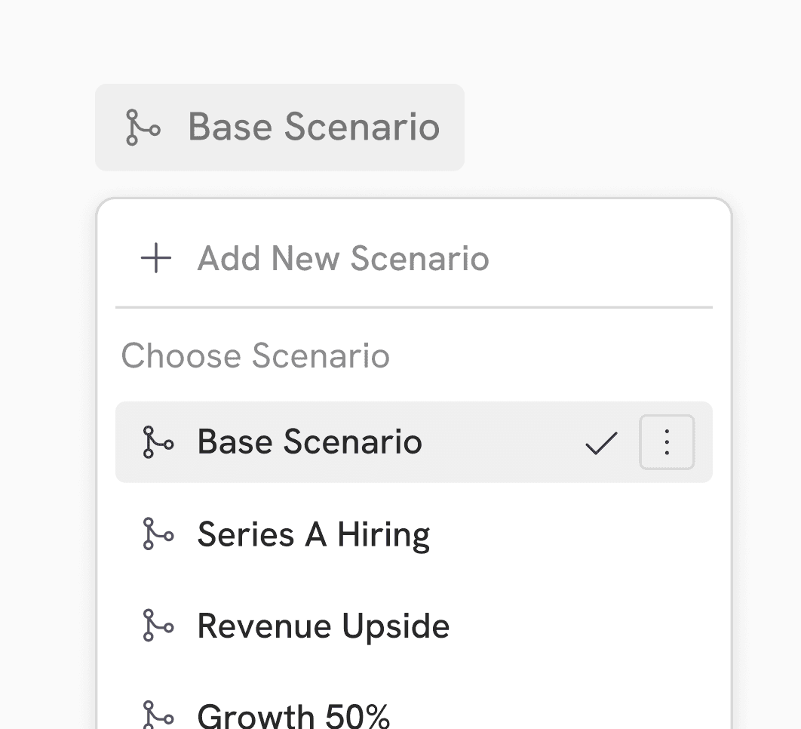Image resolution: width=801 pixels, height=729 pixels.
Task: Click the branch icon beside Base Scenario item
Action: pyautogui.click(x=158, y=442)
